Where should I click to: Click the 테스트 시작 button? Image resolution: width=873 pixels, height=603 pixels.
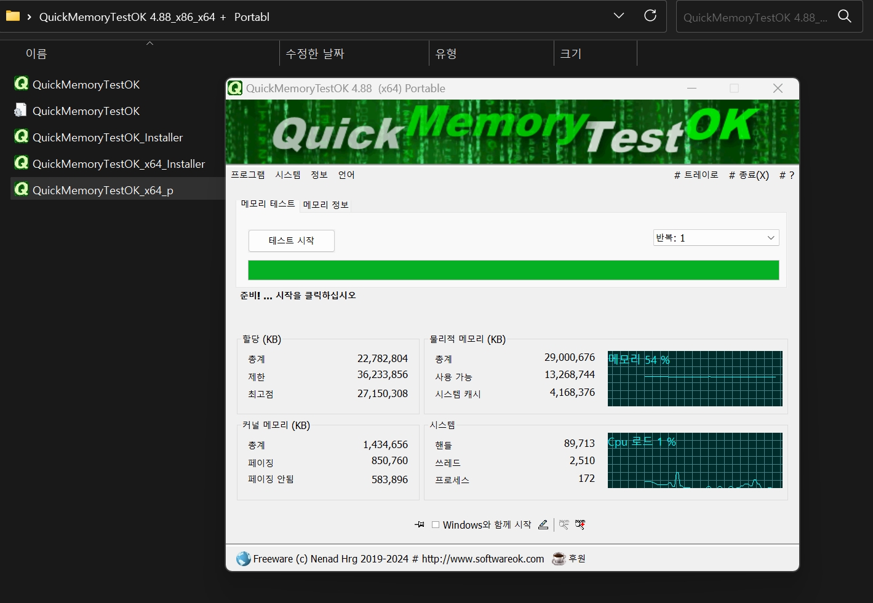[292, 240]
